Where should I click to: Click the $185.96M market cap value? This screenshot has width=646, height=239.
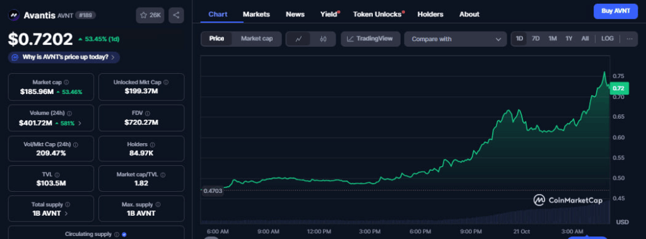coord(37,91)
